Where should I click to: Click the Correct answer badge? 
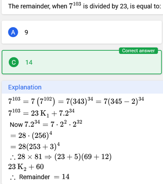pos(138,51)
